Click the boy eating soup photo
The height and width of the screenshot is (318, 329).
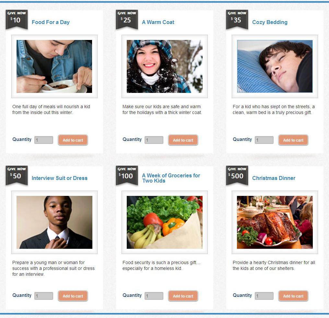pyautogui.click(x=54, y=67)
